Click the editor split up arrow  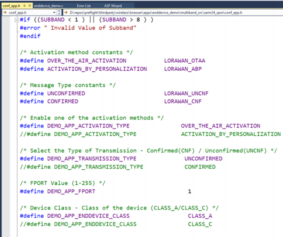click(59, 11)
